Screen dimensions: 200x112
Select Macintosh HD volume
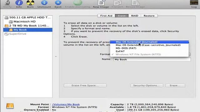tap(28, 21)
